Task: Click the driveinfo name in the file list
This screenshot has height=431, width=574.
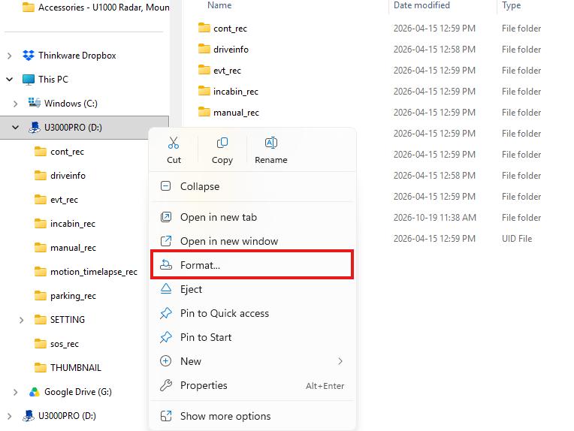Action: (231, 49)
